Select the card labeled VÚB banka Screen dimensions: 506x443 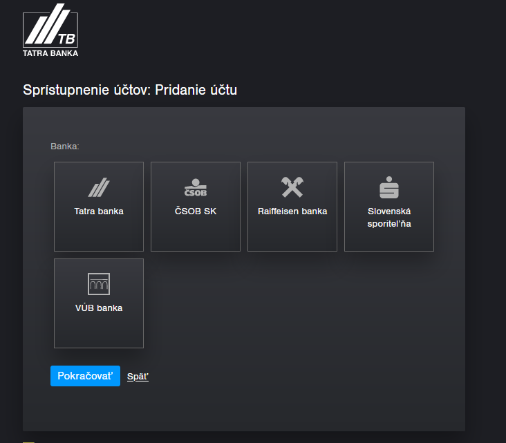[99, 303]
